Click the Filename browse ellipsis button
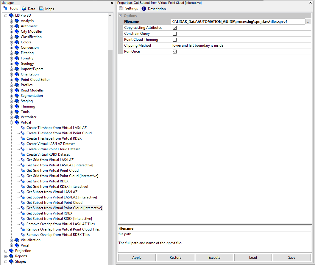Viewport: 315px width, 265px height. [308, 22]
